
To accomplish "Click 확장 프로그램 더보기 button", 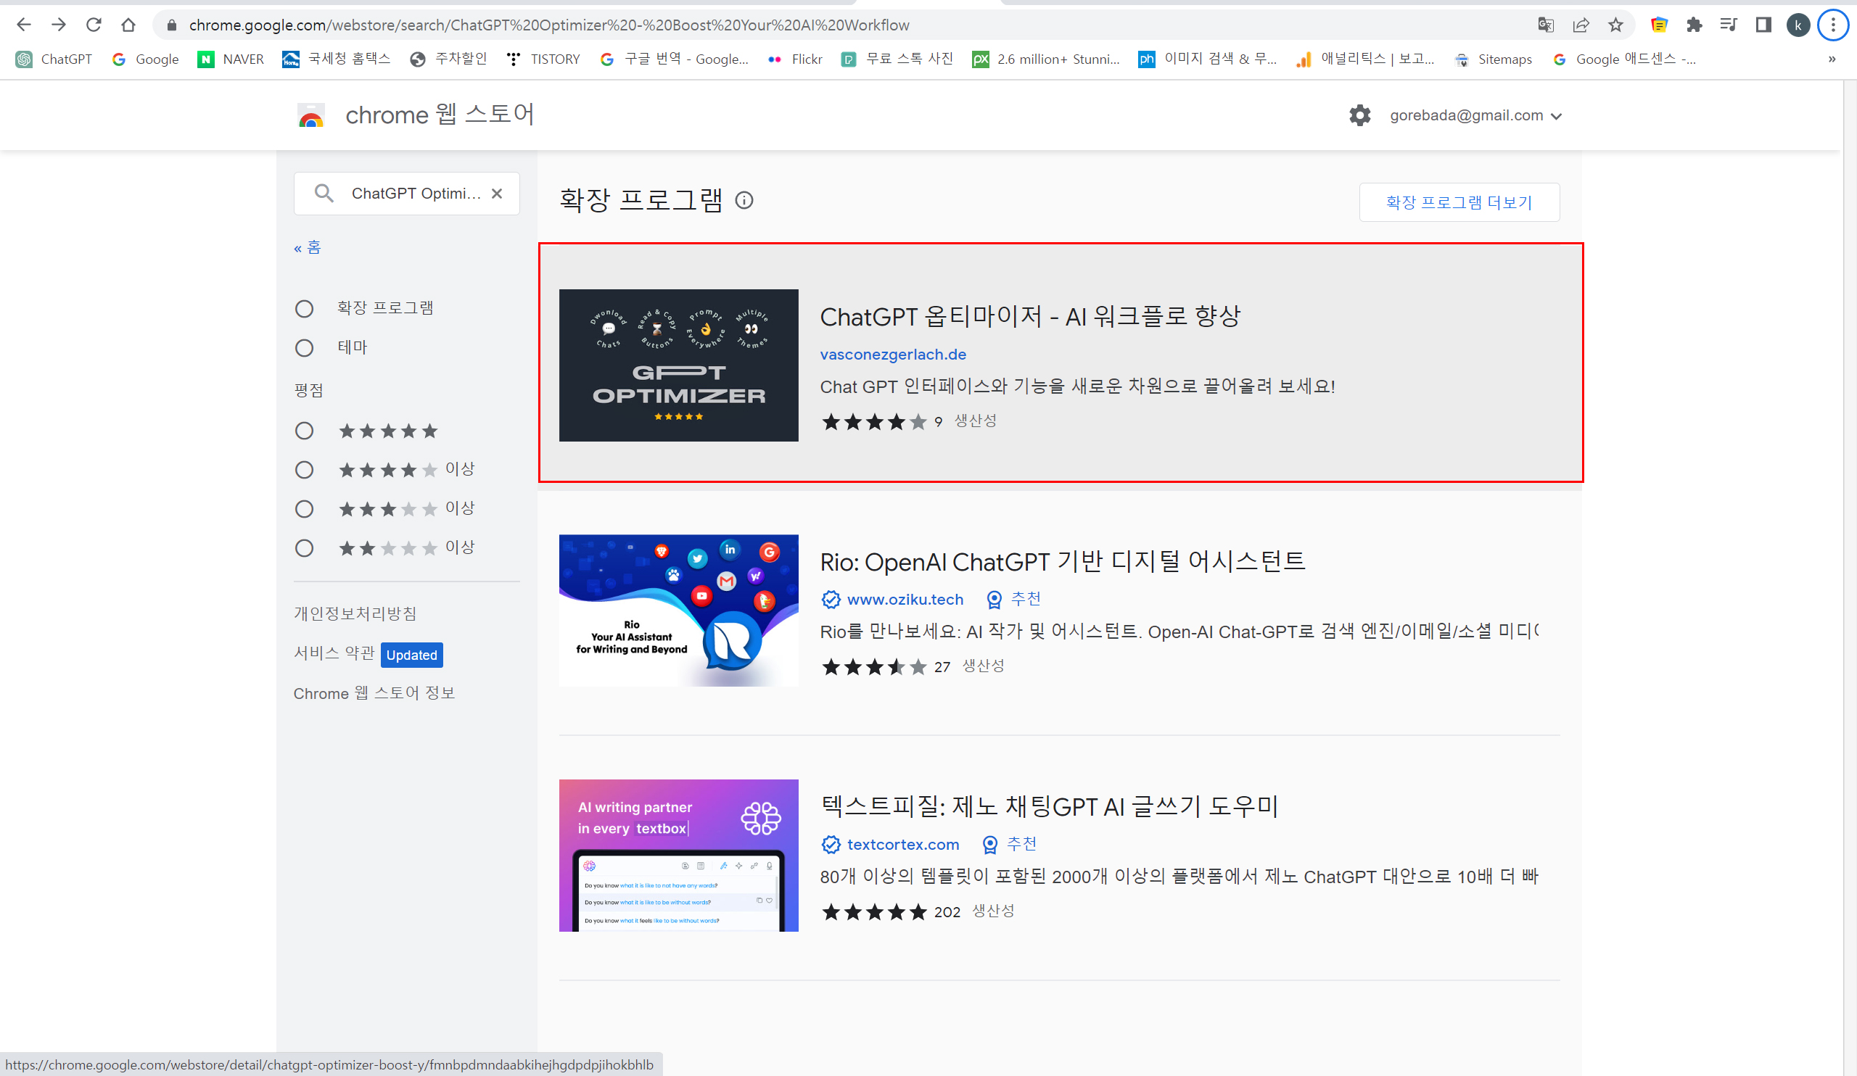I will tap(1459, 202).
